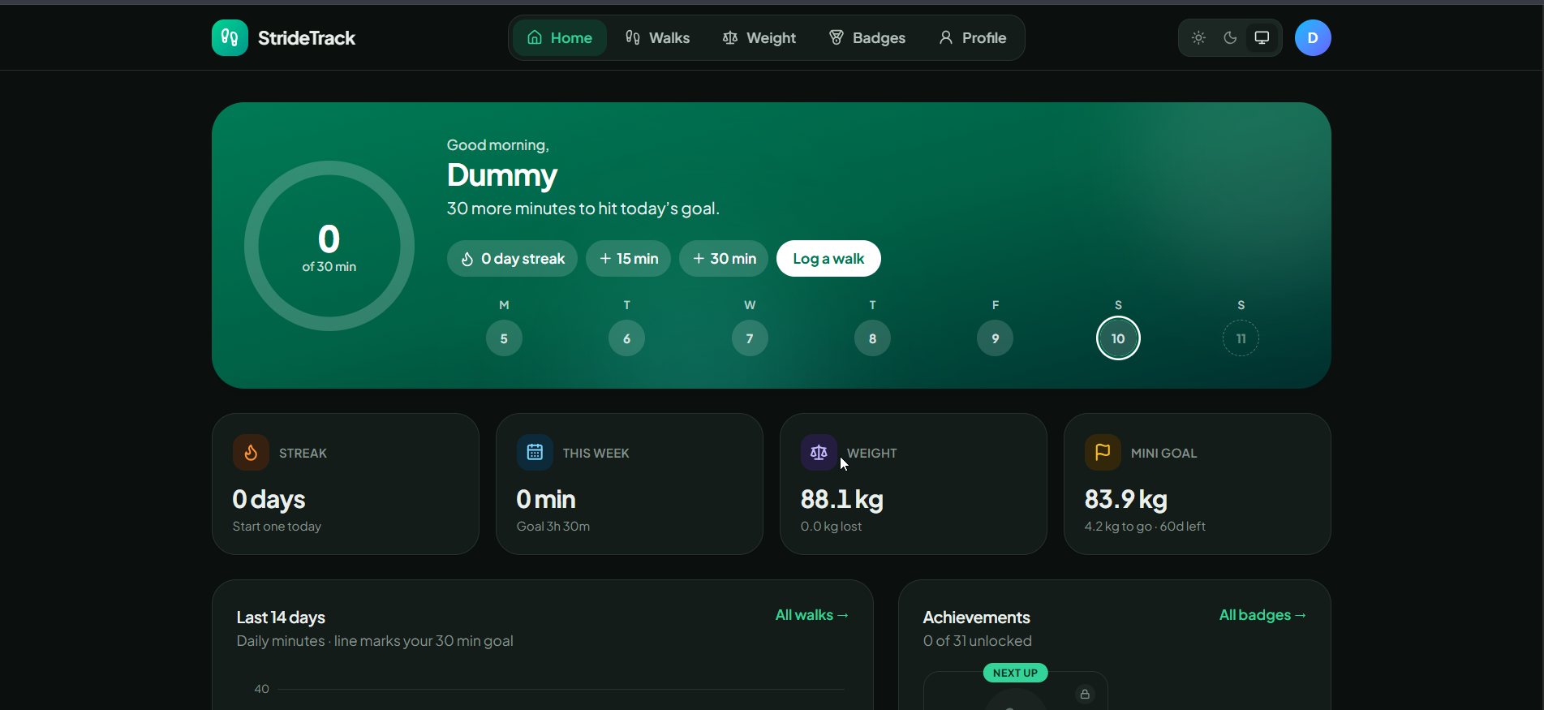Select Wednesday 7 in the week strip
This screenshot has width=1544, height=710.
(x=750, y=338)
